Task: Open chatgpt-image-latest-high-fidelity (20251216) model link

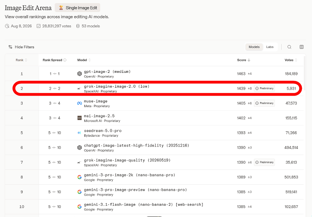Action: (x=136, y=145)
